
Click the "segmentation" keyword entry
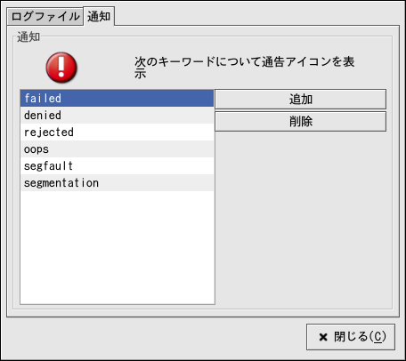[118, 182]
